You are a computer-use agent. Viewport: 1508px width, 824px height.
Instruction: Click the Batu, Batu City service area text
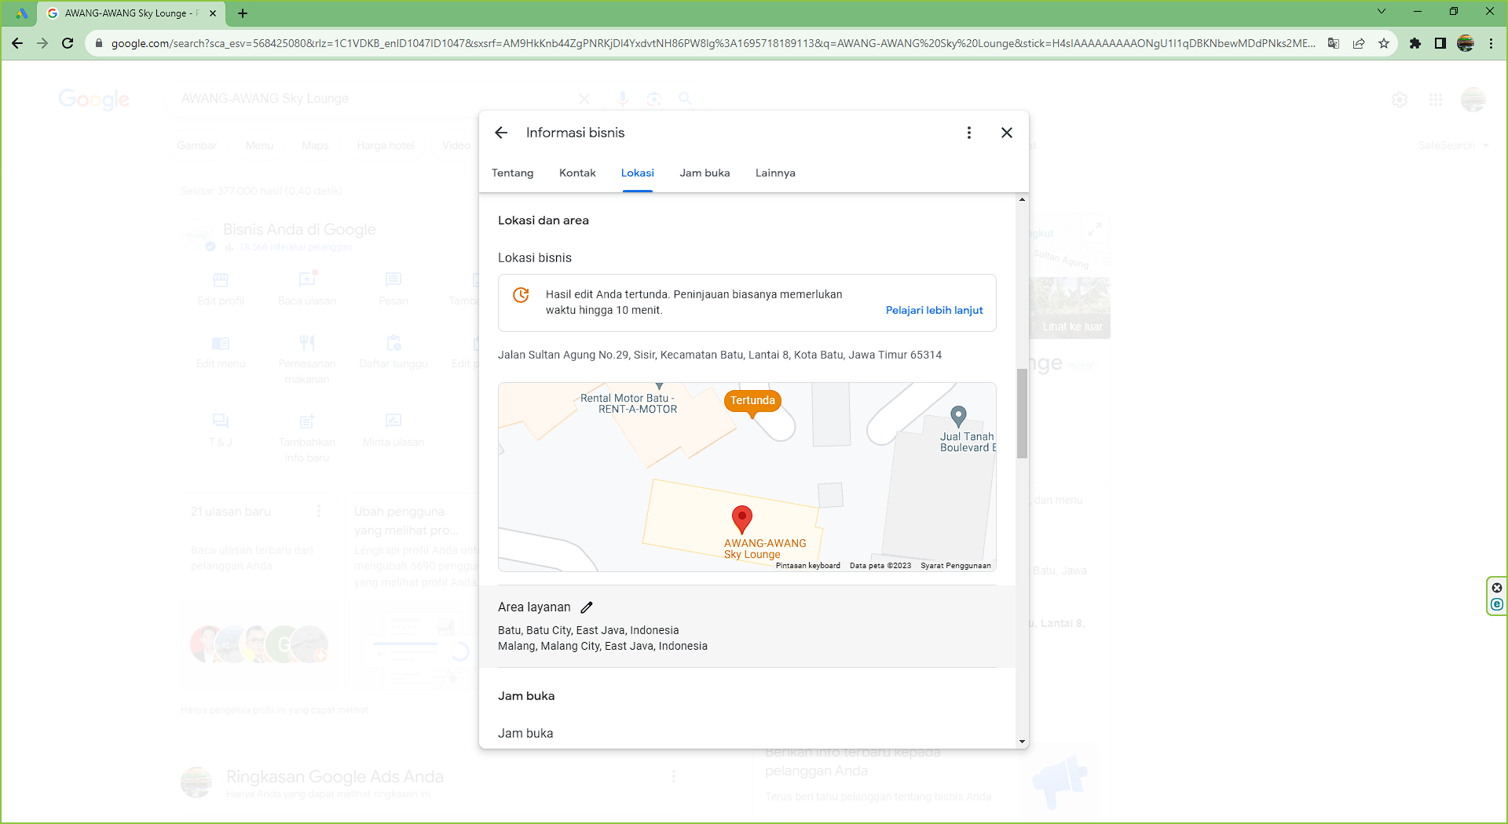point(588,630)
